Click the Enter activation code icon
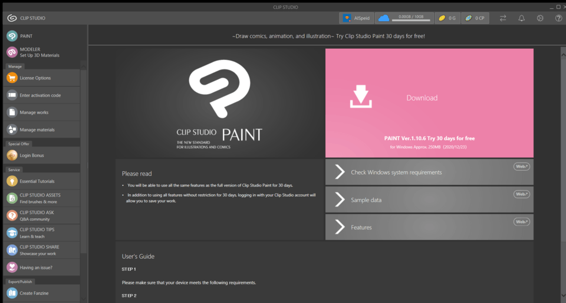 coord(12,95)
